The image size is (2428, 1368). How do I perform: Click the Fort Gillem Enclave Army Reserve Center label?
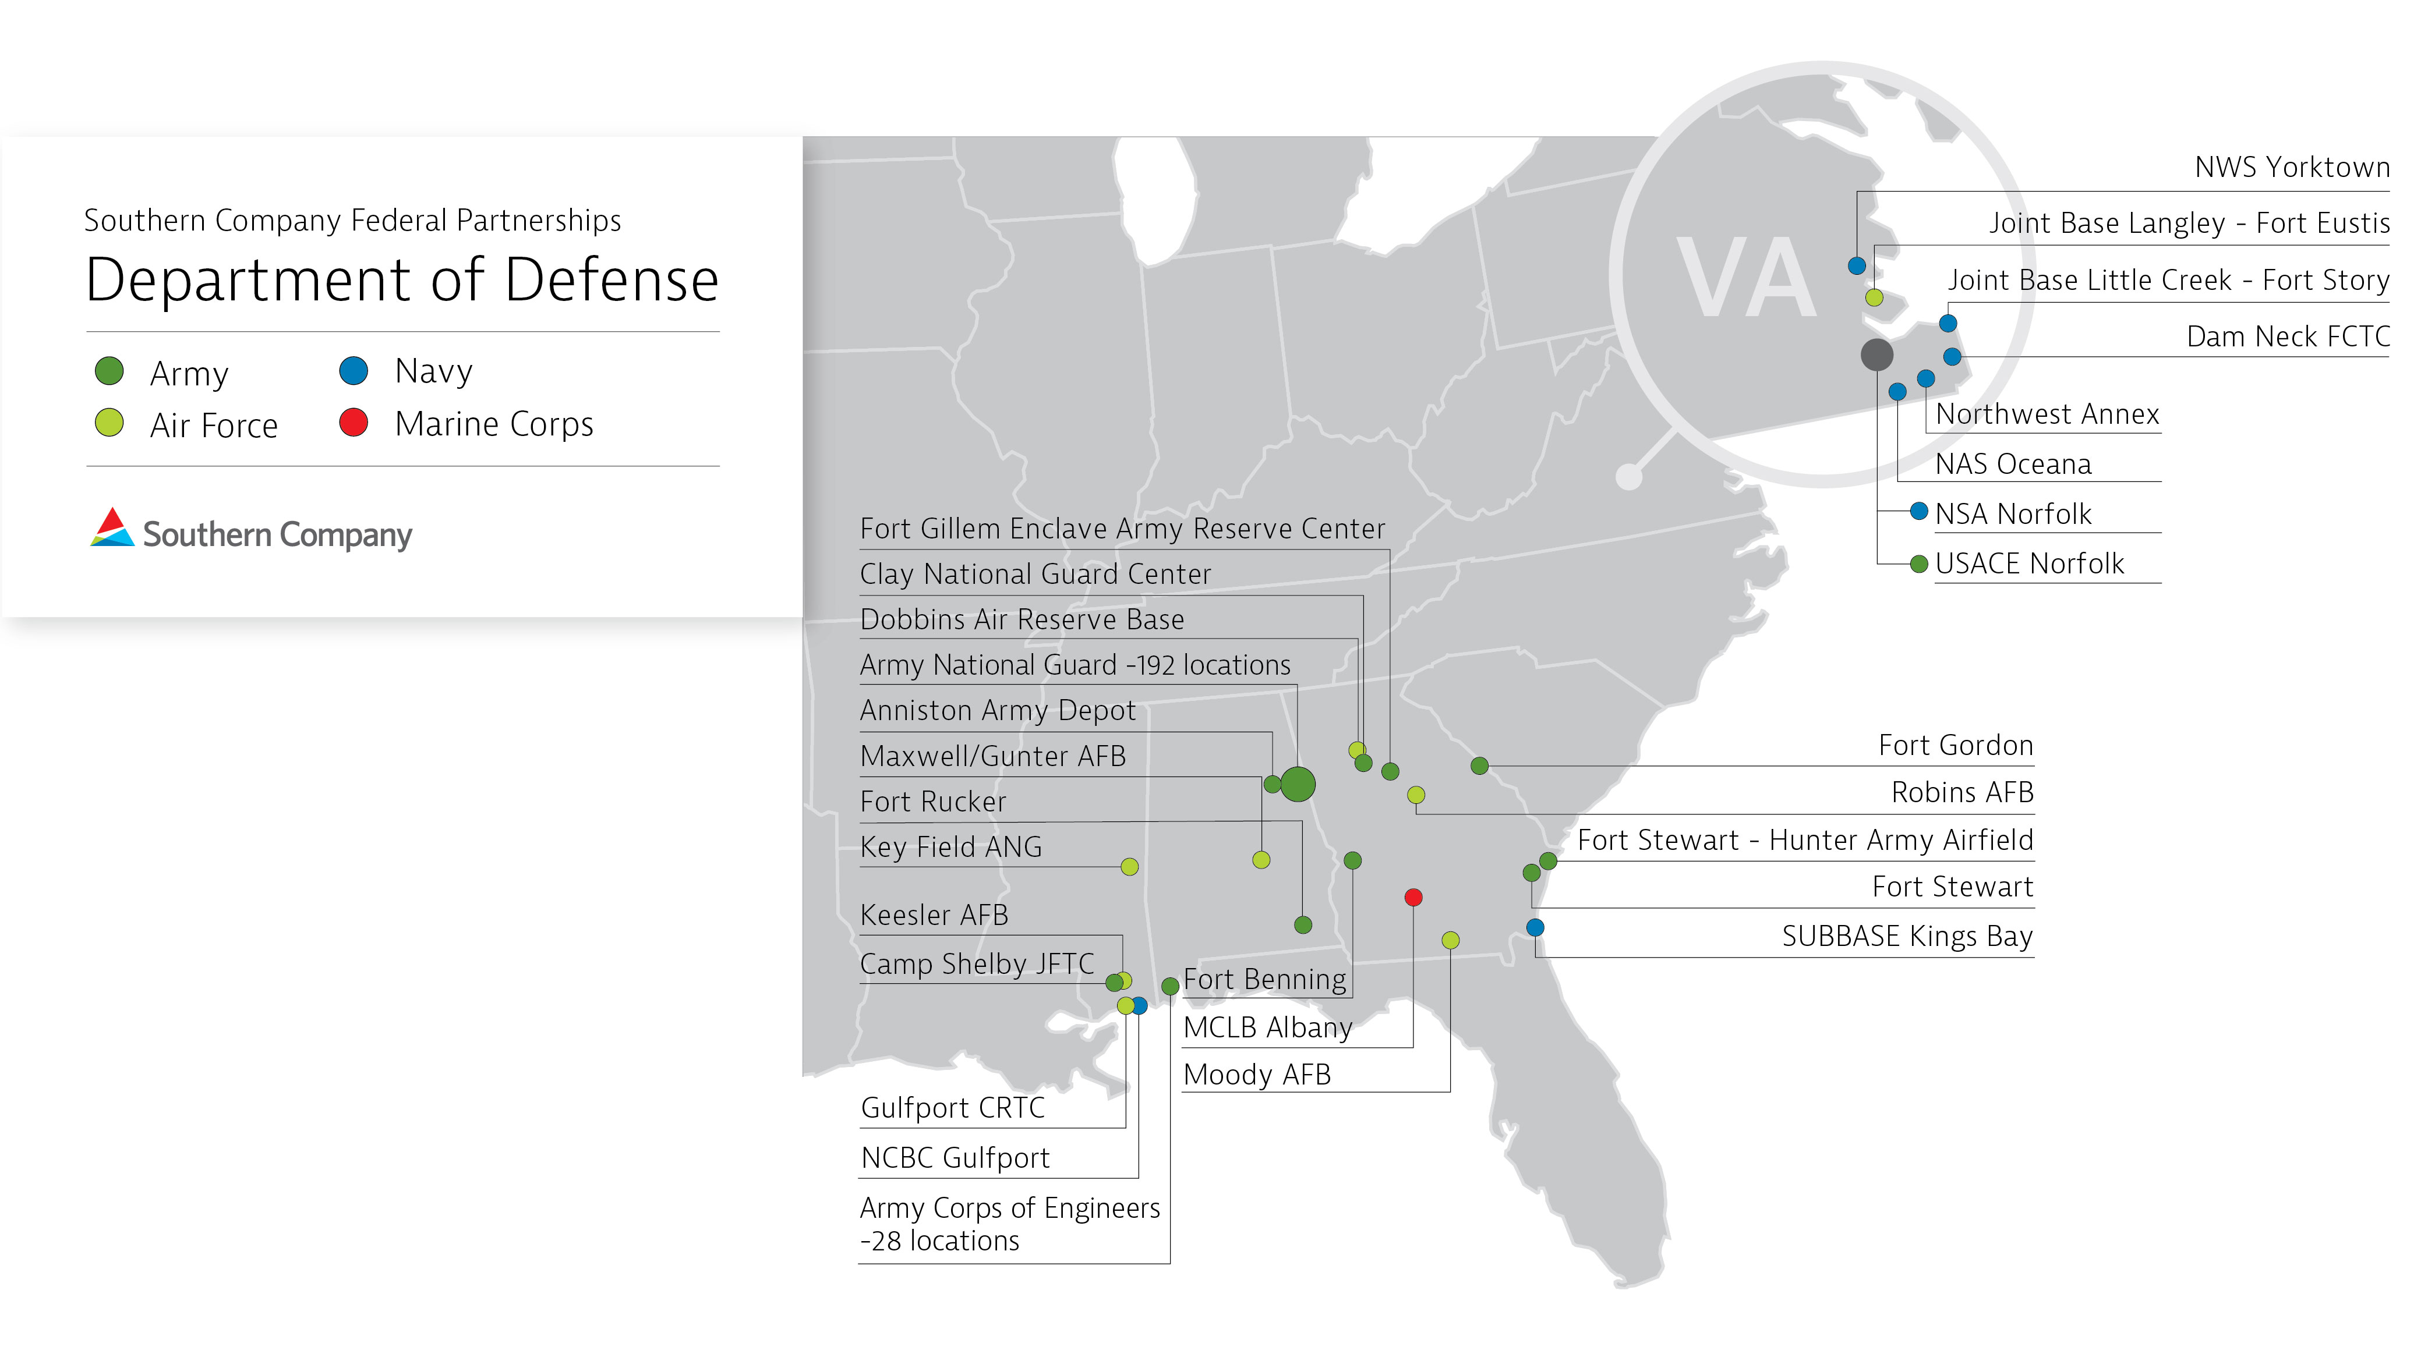(1122, 530)
